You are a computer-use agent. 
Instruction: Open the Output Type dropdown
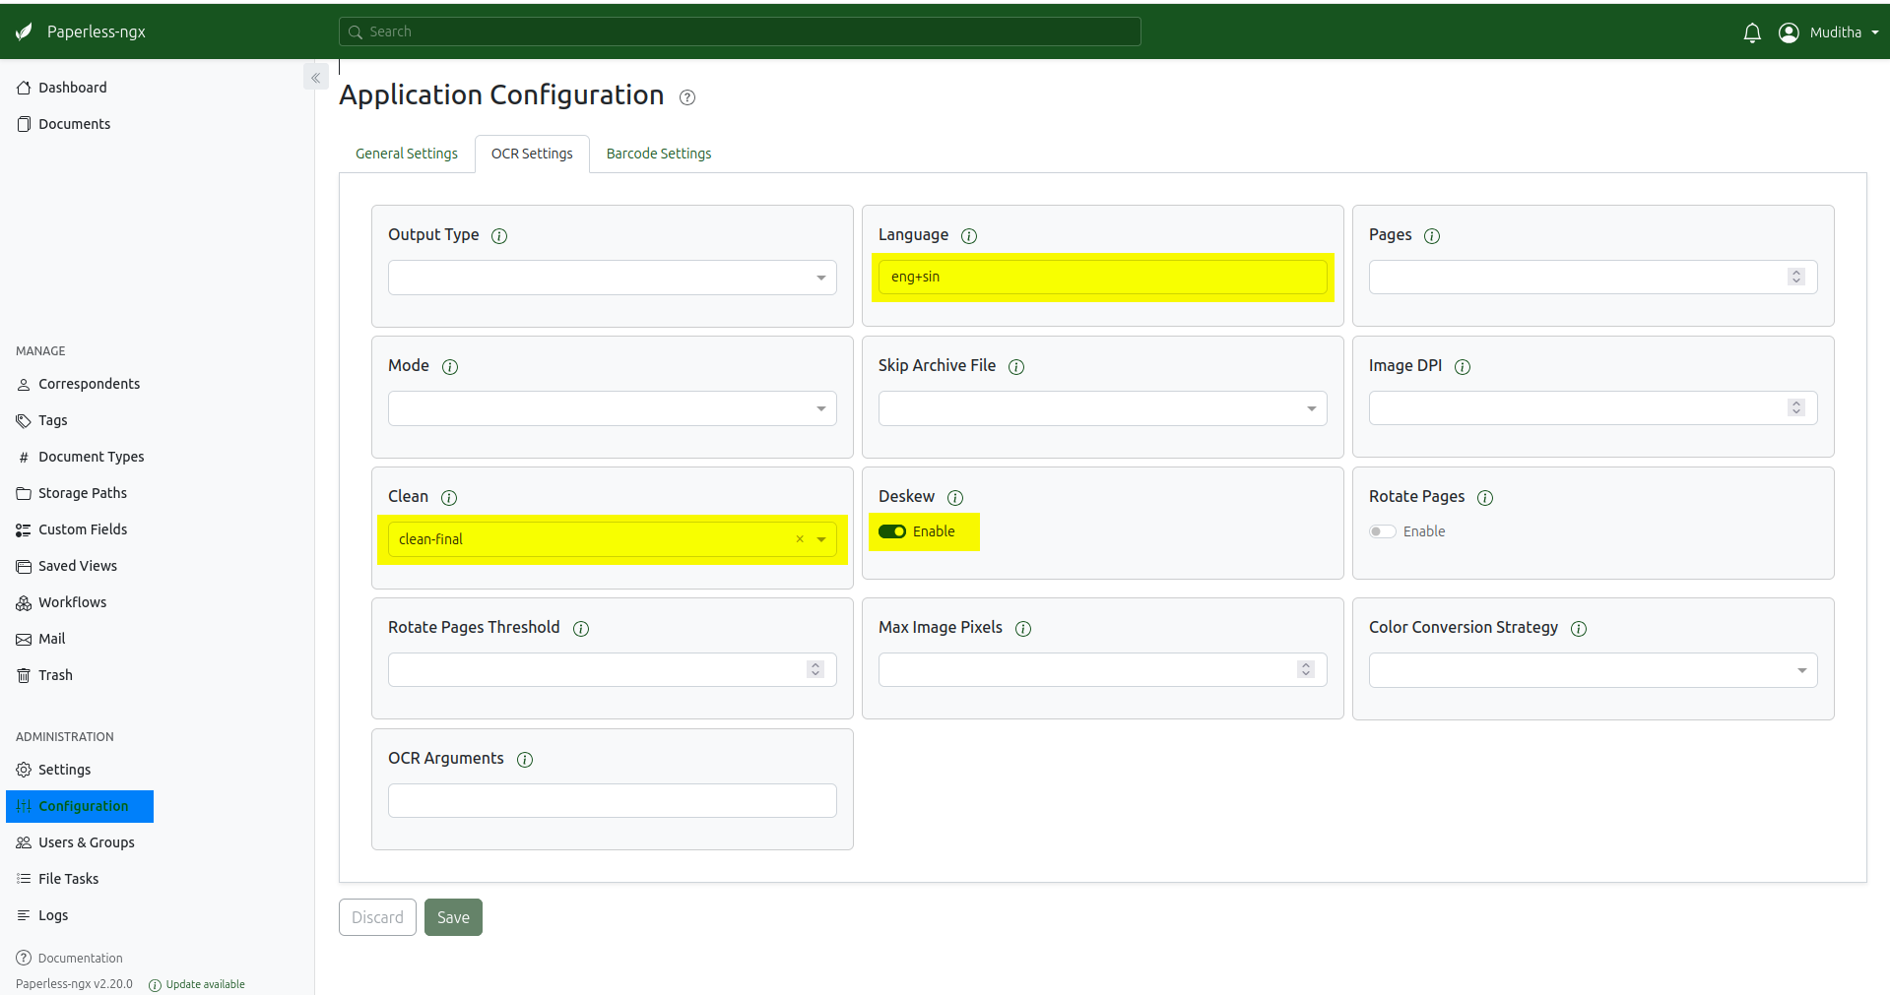pos(612,278)
